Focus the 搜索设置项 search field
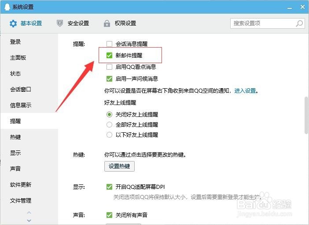This screenshot has height=225, width=309. pyautogui.click(x=268, y=23)
